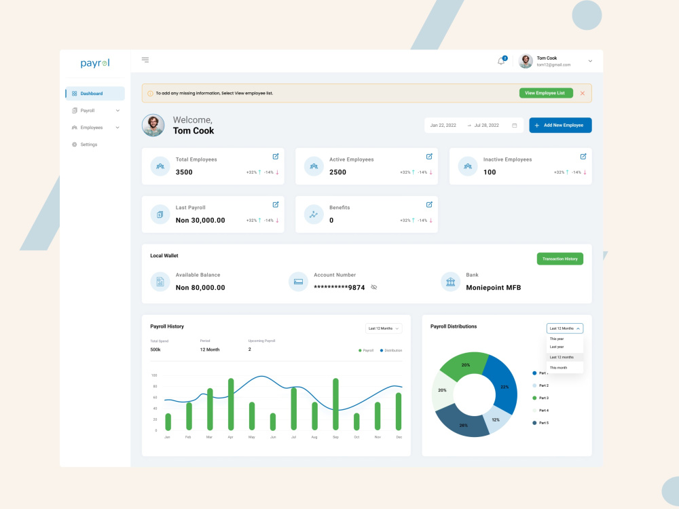Open Payroll History Last 12 Months dropdown
Image resolution: width=679 pixels, height=509 pixels.
tap(384, 328)
